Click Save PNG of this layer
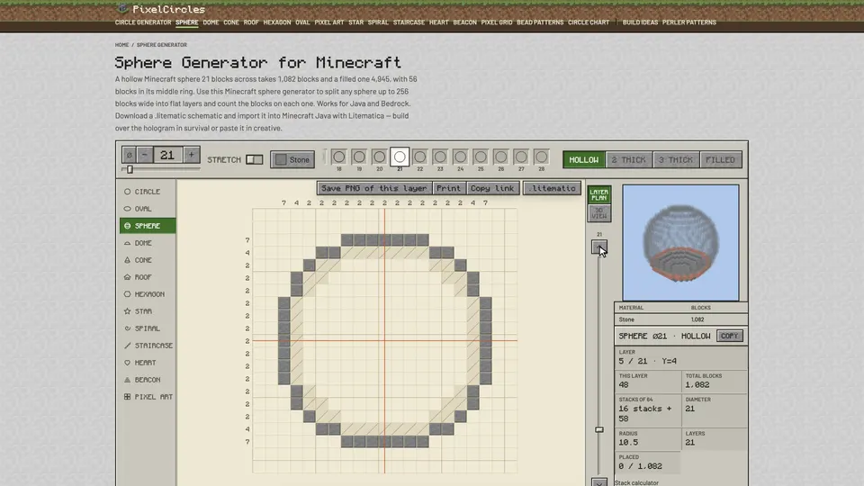Screen dimensions: 864x486 (374, 188)
